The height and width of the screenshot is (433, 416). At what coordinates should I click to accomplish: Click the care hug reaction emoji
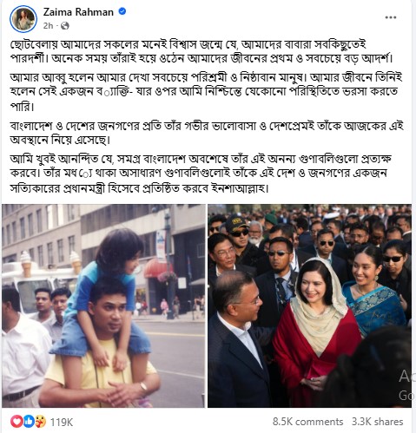coord(41,422)
